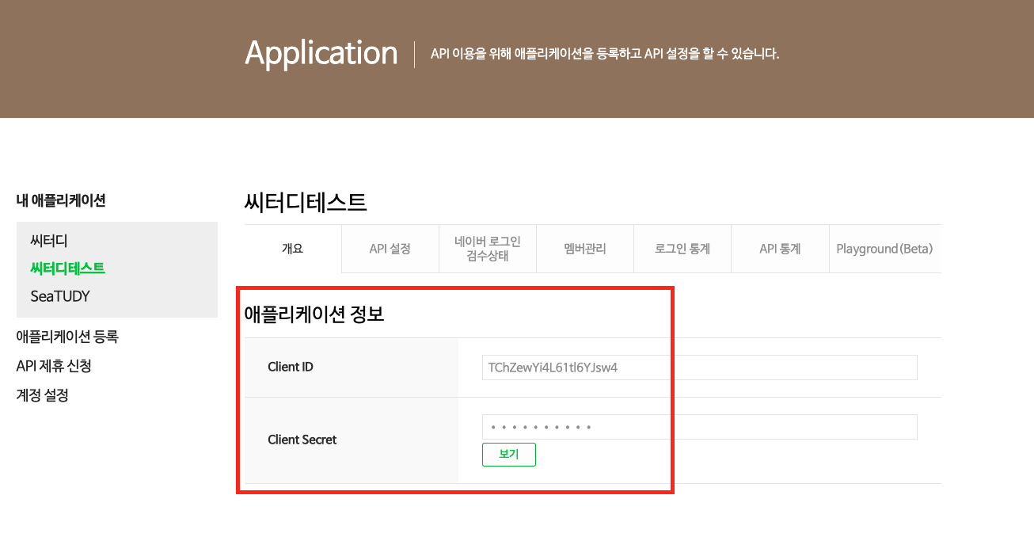Go to the 멤버관리 tab
Viewport: 1034px width, 537px height.
point(585,249)
